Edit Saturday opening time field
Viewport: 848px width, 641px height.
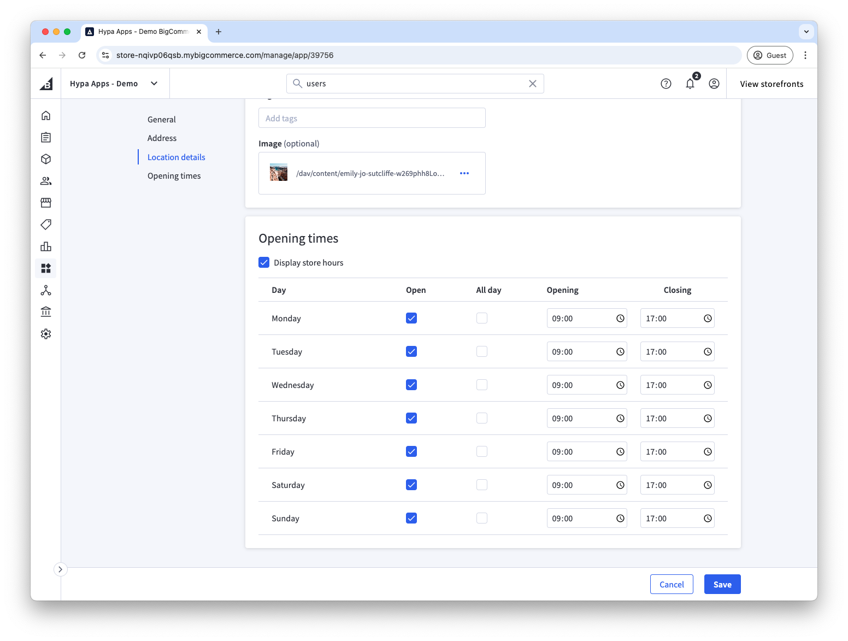(587, 485)
